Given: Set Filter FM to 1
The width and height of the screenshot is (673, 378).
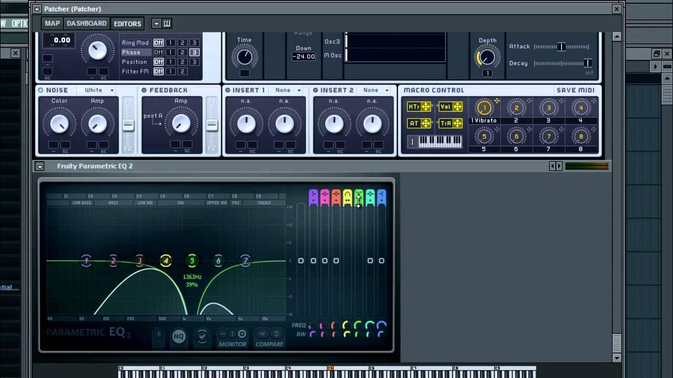Looking at the screenshot, I should coord(170,71).
